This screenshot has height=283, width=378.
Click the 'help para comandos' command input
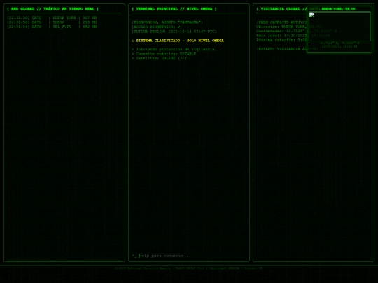tap(192, 256)
